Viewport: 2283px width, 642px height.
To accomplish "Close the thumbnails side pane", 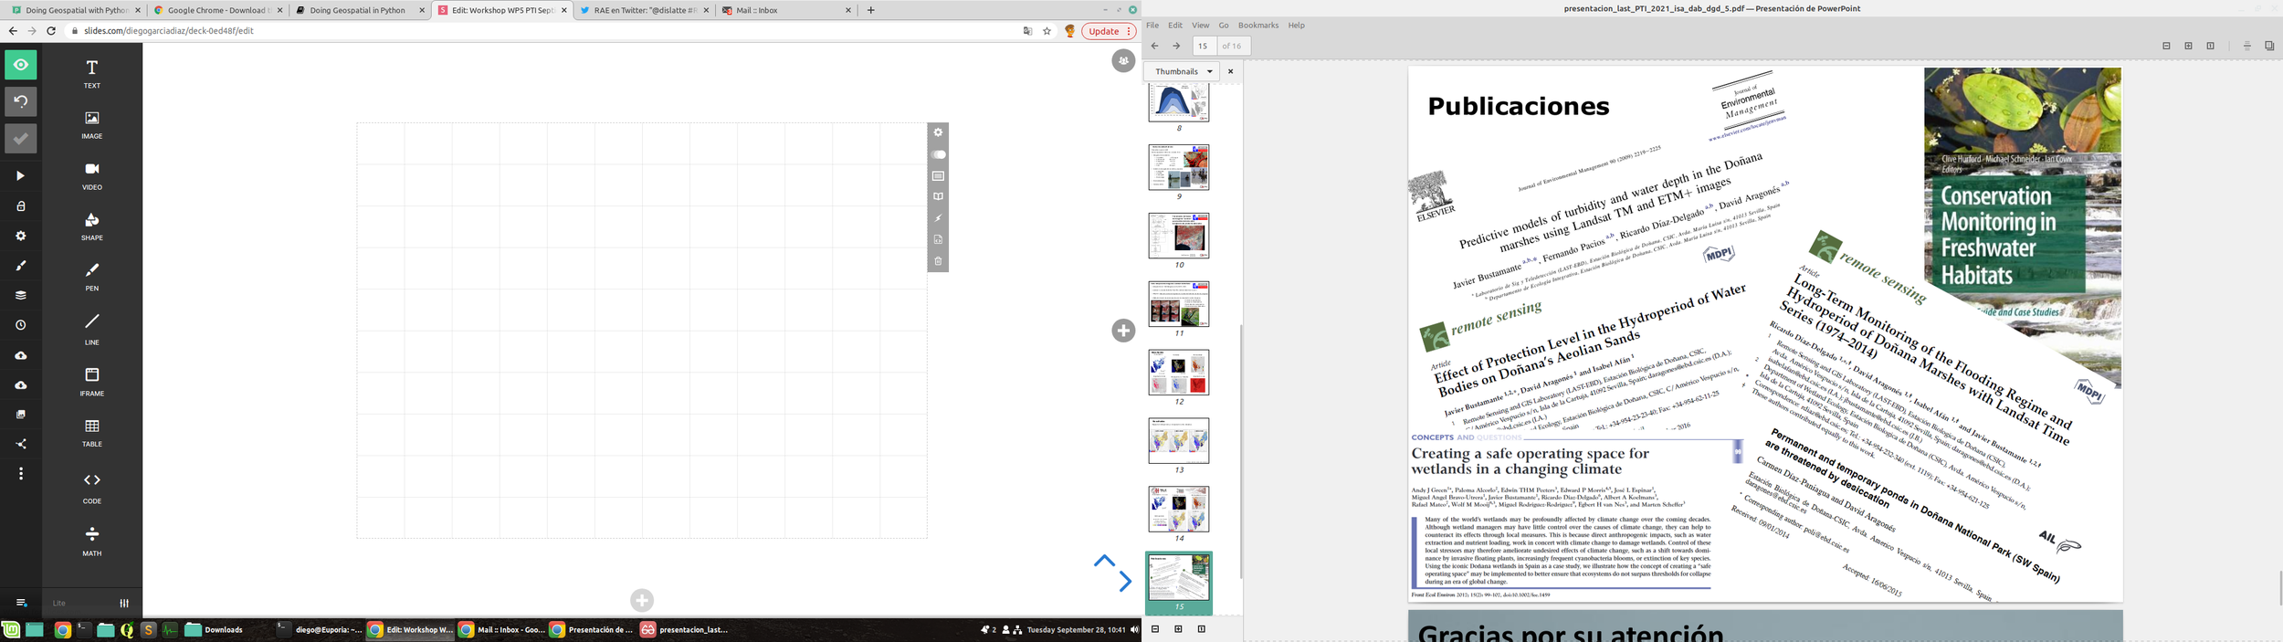I will coord(1230,71).
